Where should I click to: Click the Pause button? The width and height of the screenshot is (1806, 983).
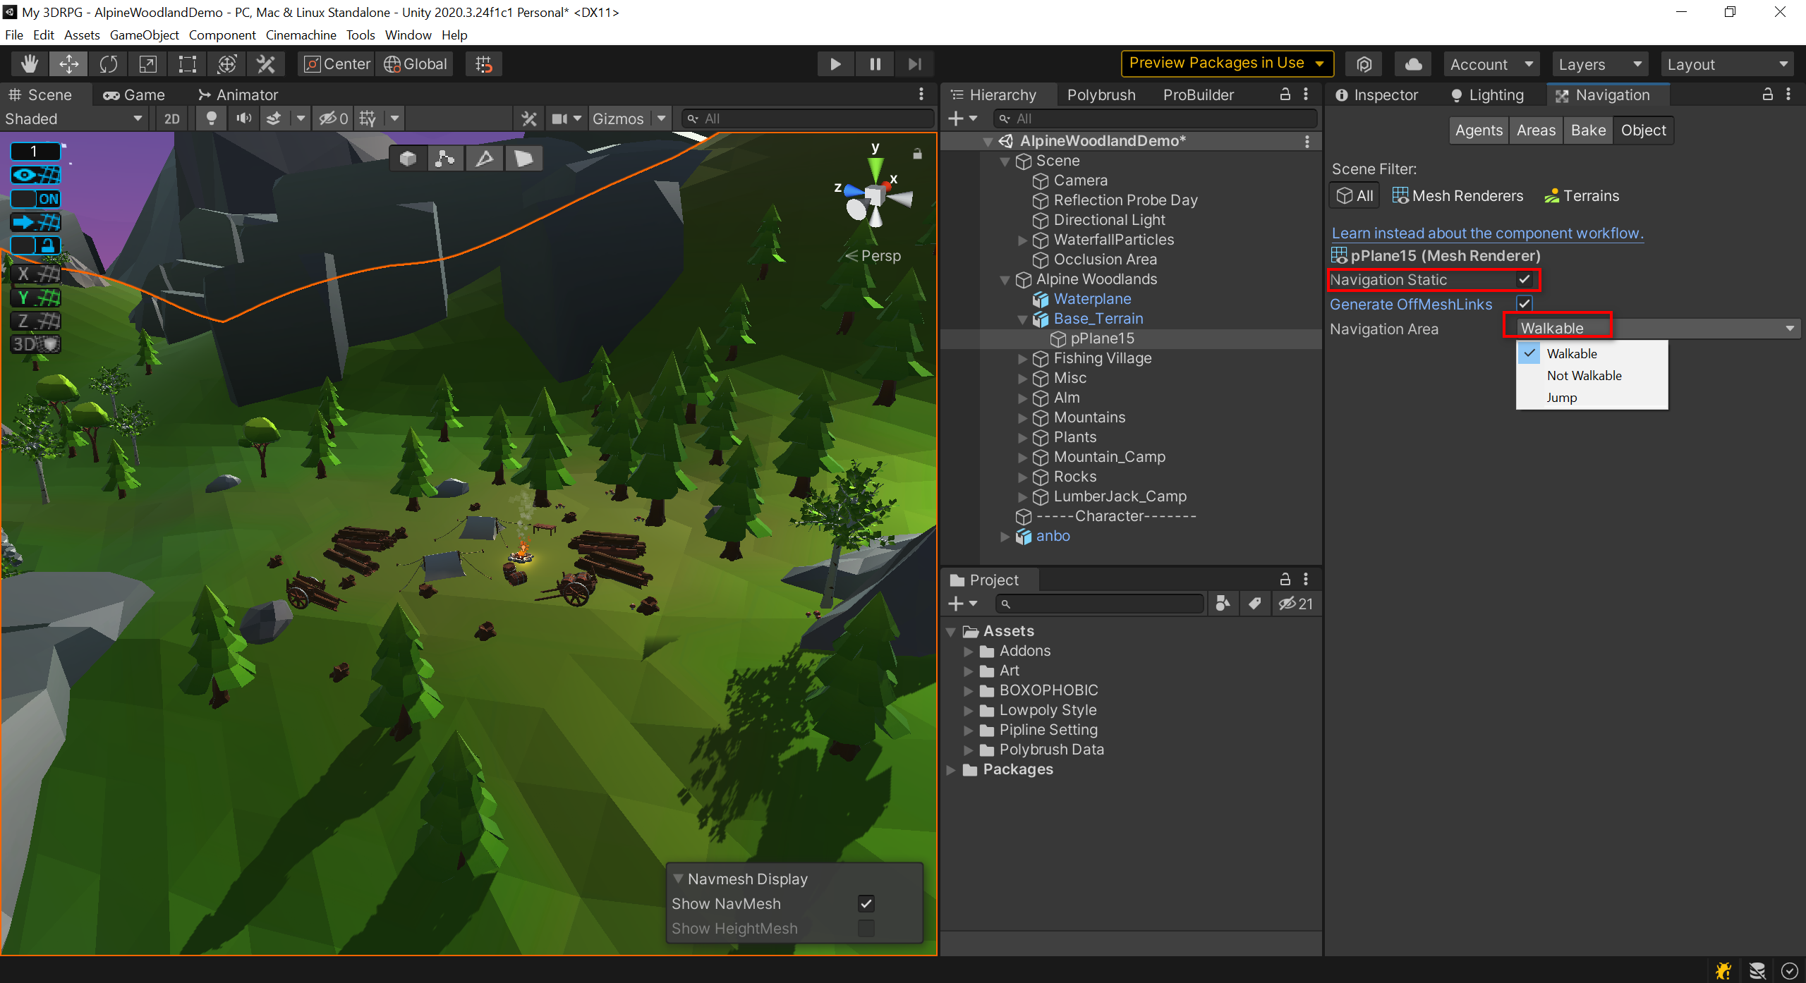[875, 64]
